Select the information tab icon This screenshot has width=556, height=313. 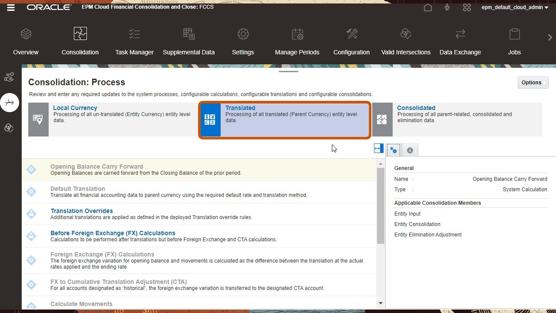[x=410, y=150]
